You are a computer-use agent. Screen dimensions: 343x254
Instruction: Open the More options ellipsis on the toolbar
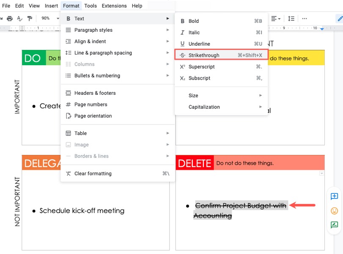coord(305,19)
